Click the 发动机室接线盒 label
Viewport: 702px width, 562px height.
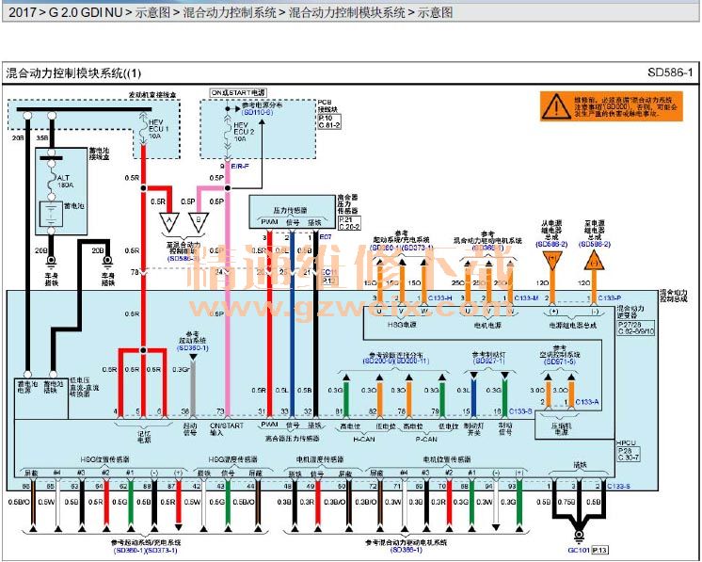[152, 95]
